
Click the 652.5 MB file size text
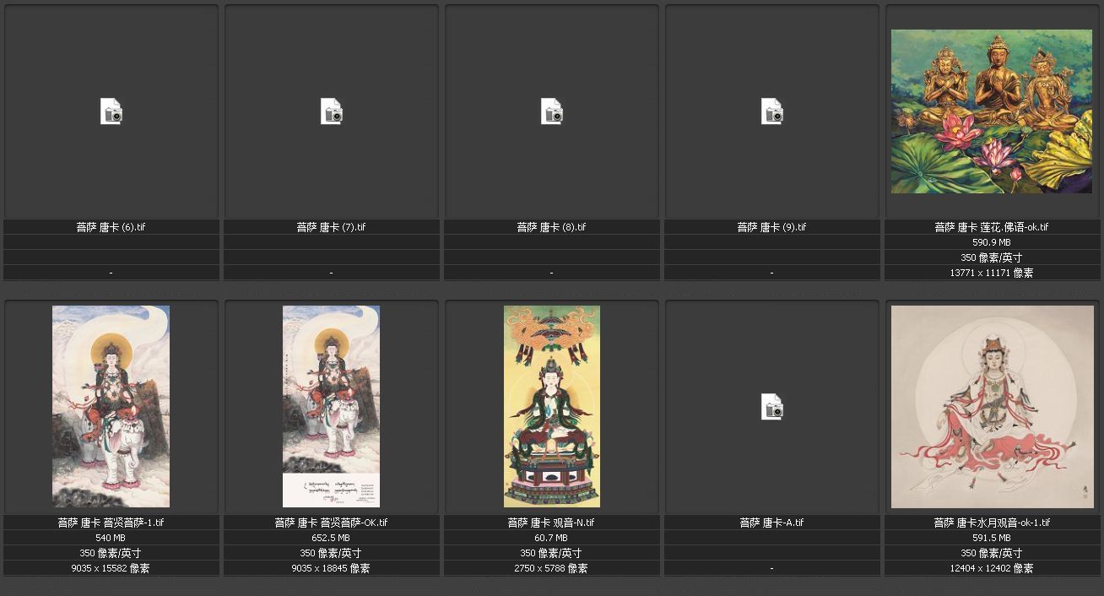point(331,538)
